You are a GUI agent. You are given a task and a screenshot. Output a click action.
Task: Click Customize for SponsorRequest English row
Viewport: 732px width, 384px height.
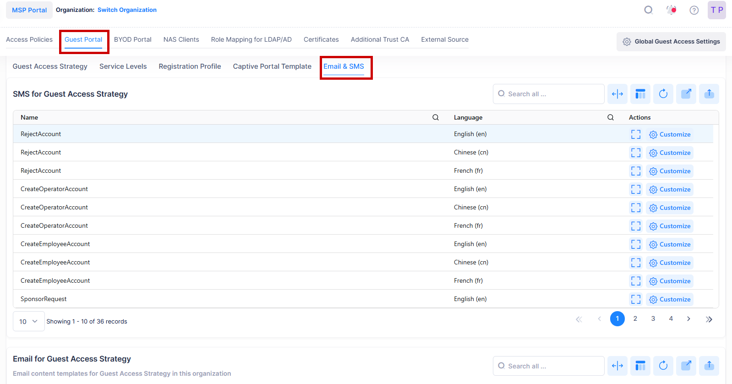click(670, 299)
